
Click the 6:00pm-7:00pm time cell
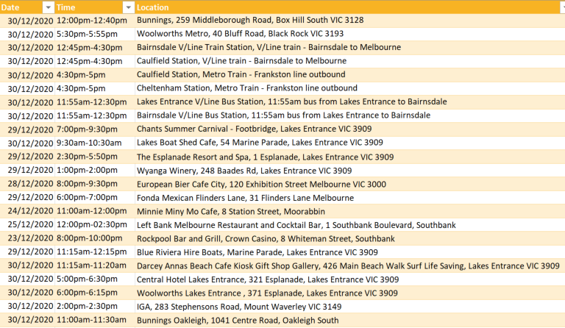95,198
